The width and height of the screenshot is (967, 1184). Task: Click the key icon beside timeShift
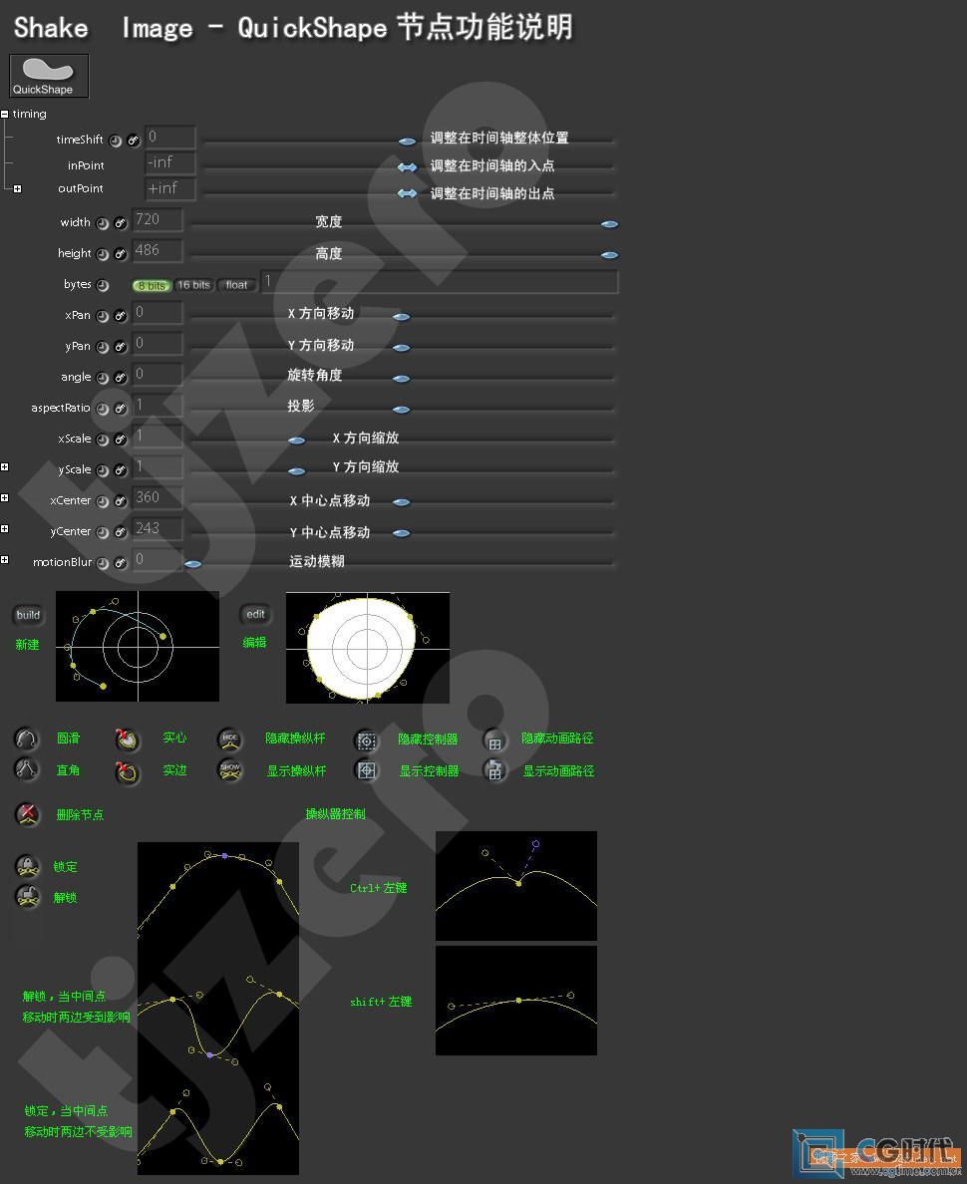coord(134,141)
